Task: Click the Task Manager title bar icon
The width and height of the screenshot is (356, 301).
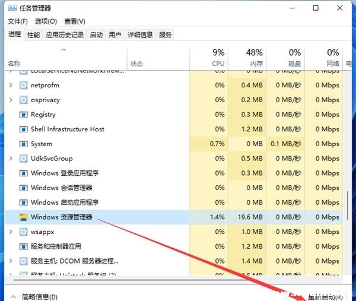Action: [12, 8]
